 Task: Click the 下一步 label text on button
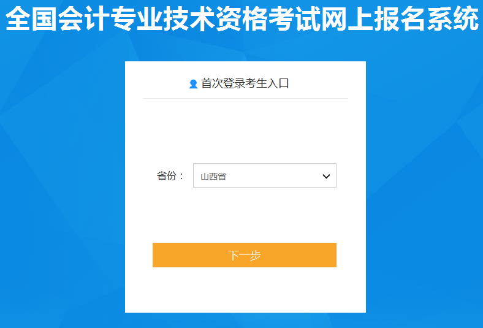click(x=245, y=255)
